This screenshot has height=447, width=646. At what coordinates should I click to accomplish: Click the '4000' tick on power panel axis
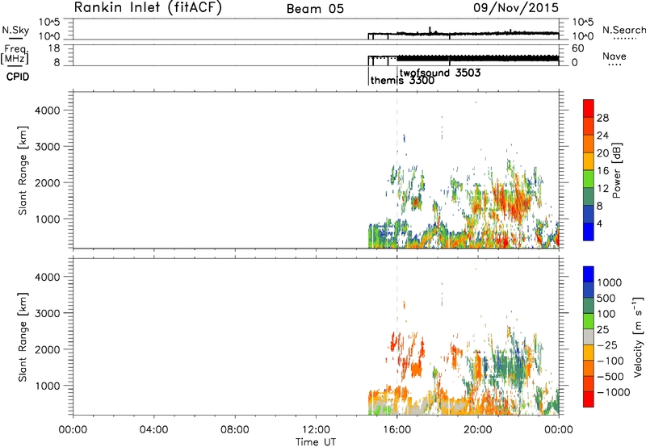(48, 111)
